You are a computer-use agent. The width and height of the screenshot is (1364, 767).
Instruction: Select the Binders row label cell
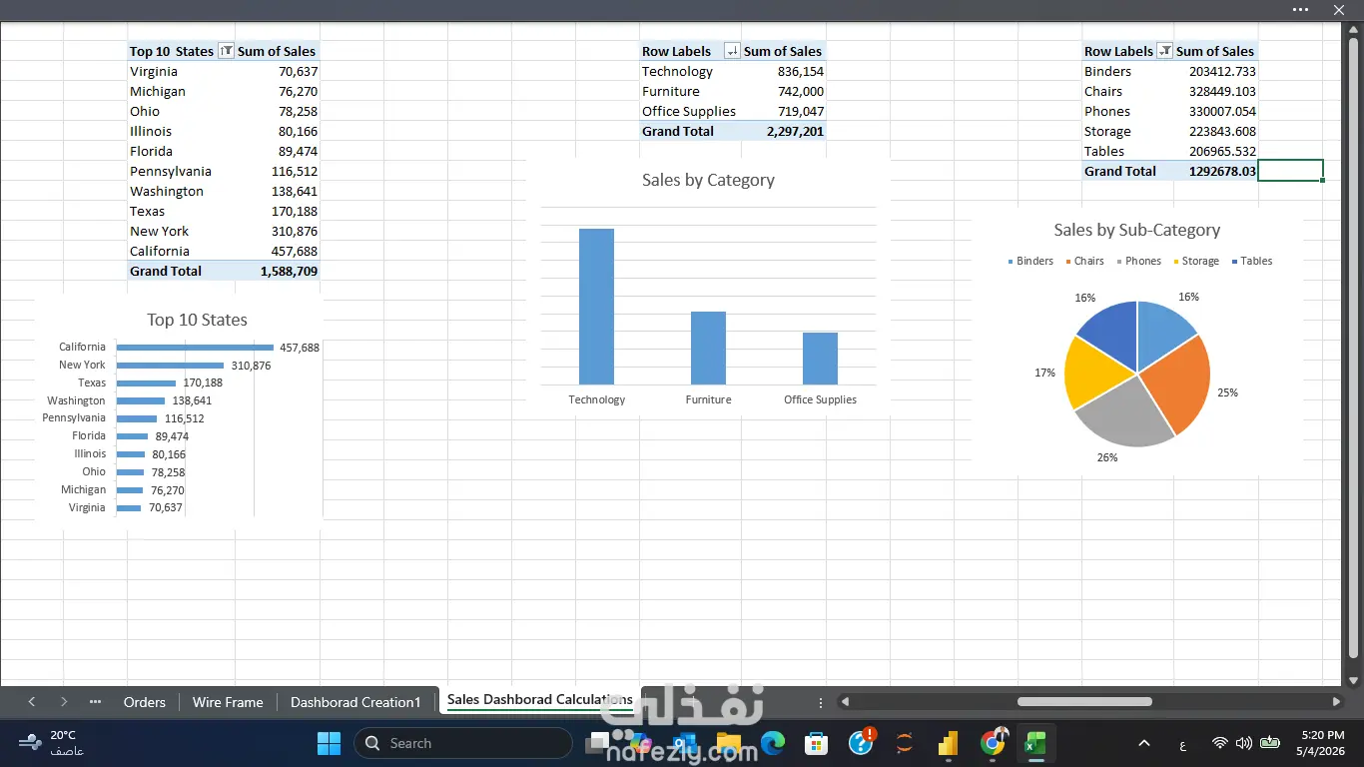pos(1128,71)
